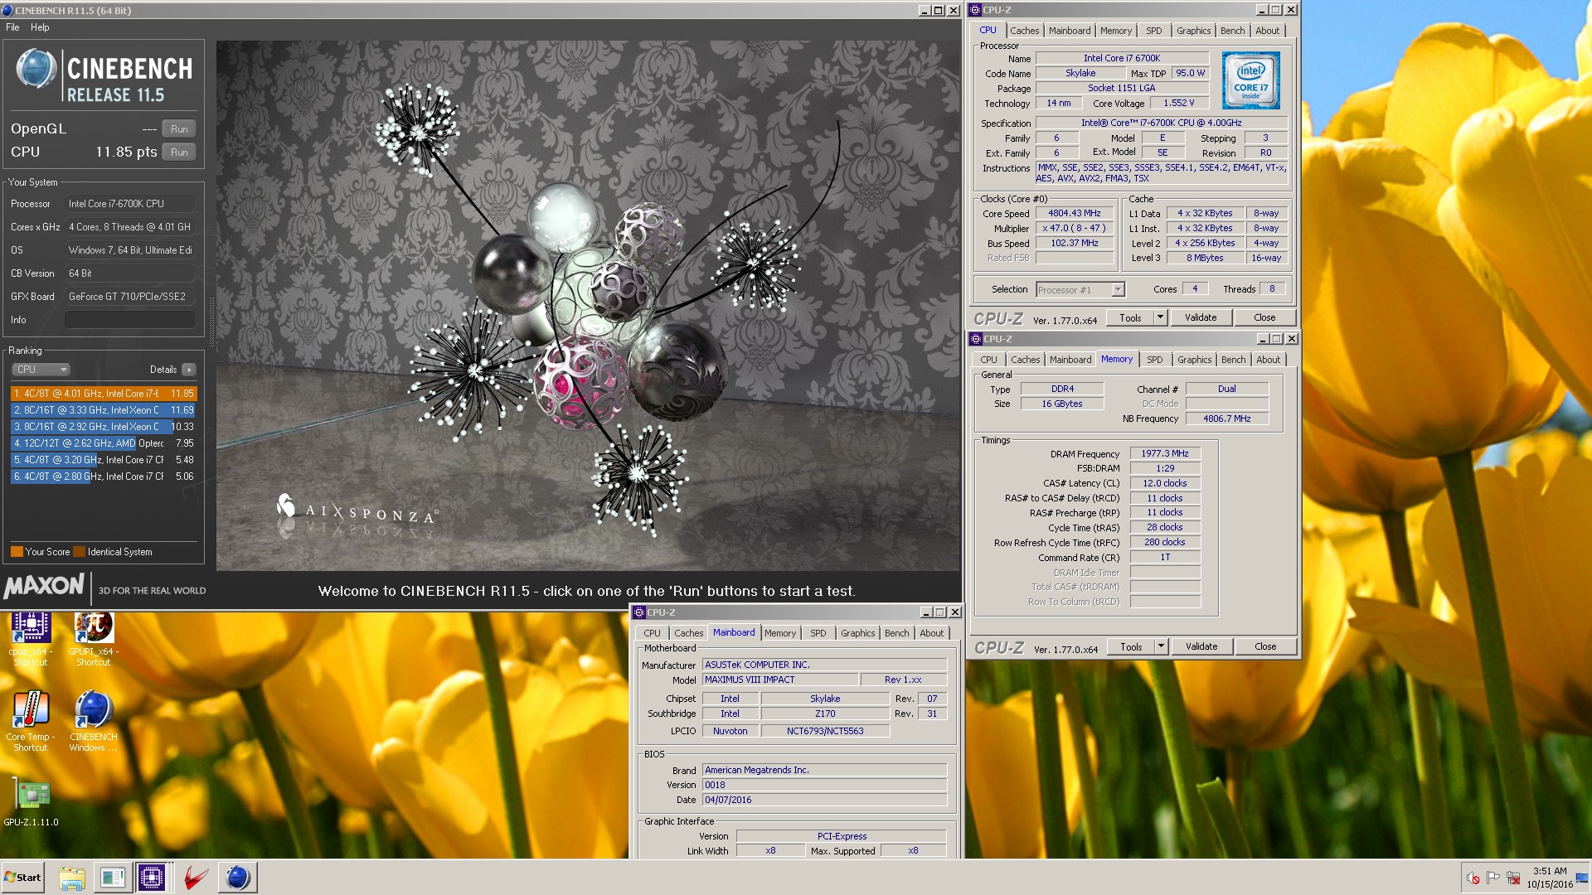Select ranking entry 12C/12T AMD Opteron
Image resolution: width=1592 pixels, height=895 pixels.
tap(104, 443)
